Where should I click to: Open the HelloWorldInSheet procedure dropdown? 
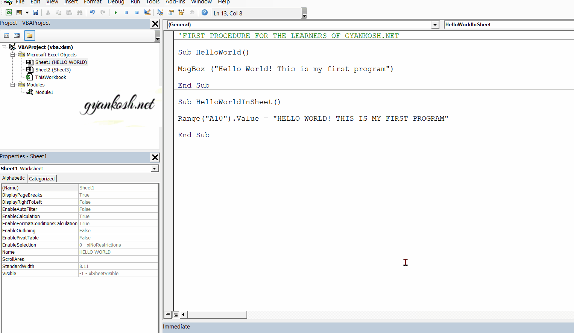pos(508,24)
